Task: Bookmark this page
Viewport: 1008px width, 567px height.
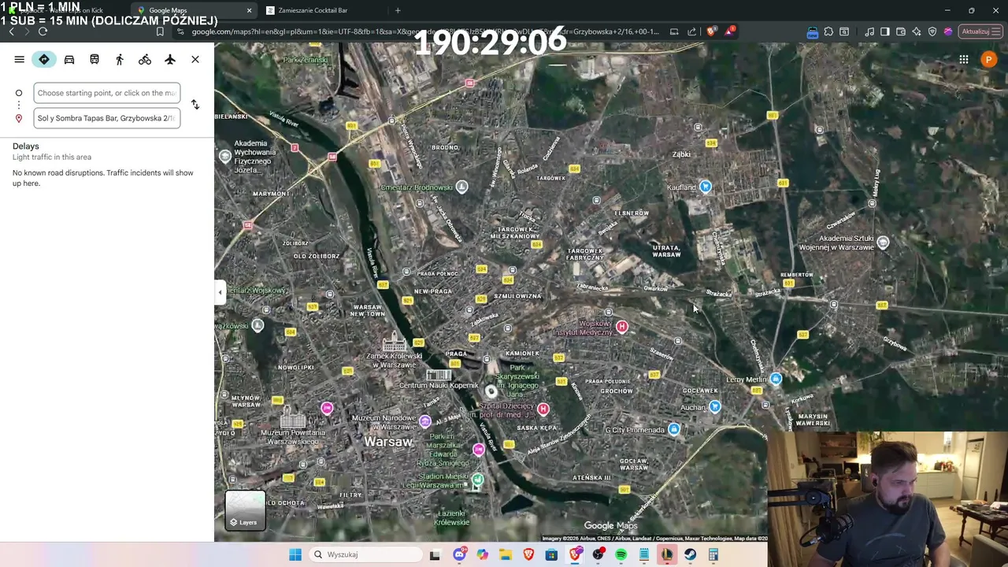Action: (x=160, y=31)
